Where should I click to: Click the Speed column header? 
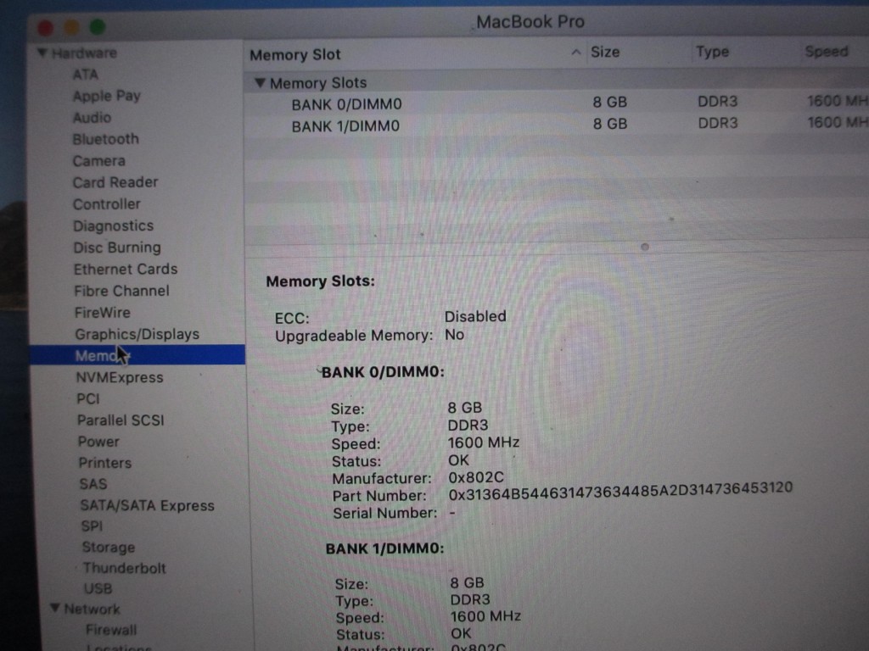click(x=826, y=52)
